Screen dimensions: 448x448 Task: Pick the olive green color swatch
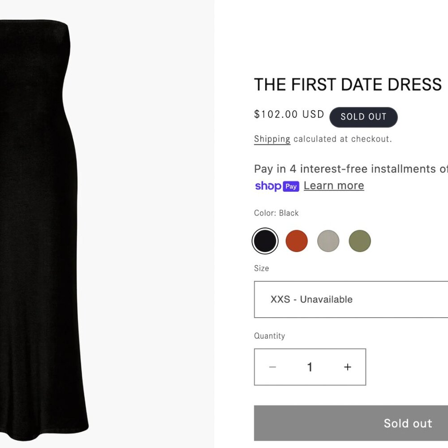[x=359, y=240]
